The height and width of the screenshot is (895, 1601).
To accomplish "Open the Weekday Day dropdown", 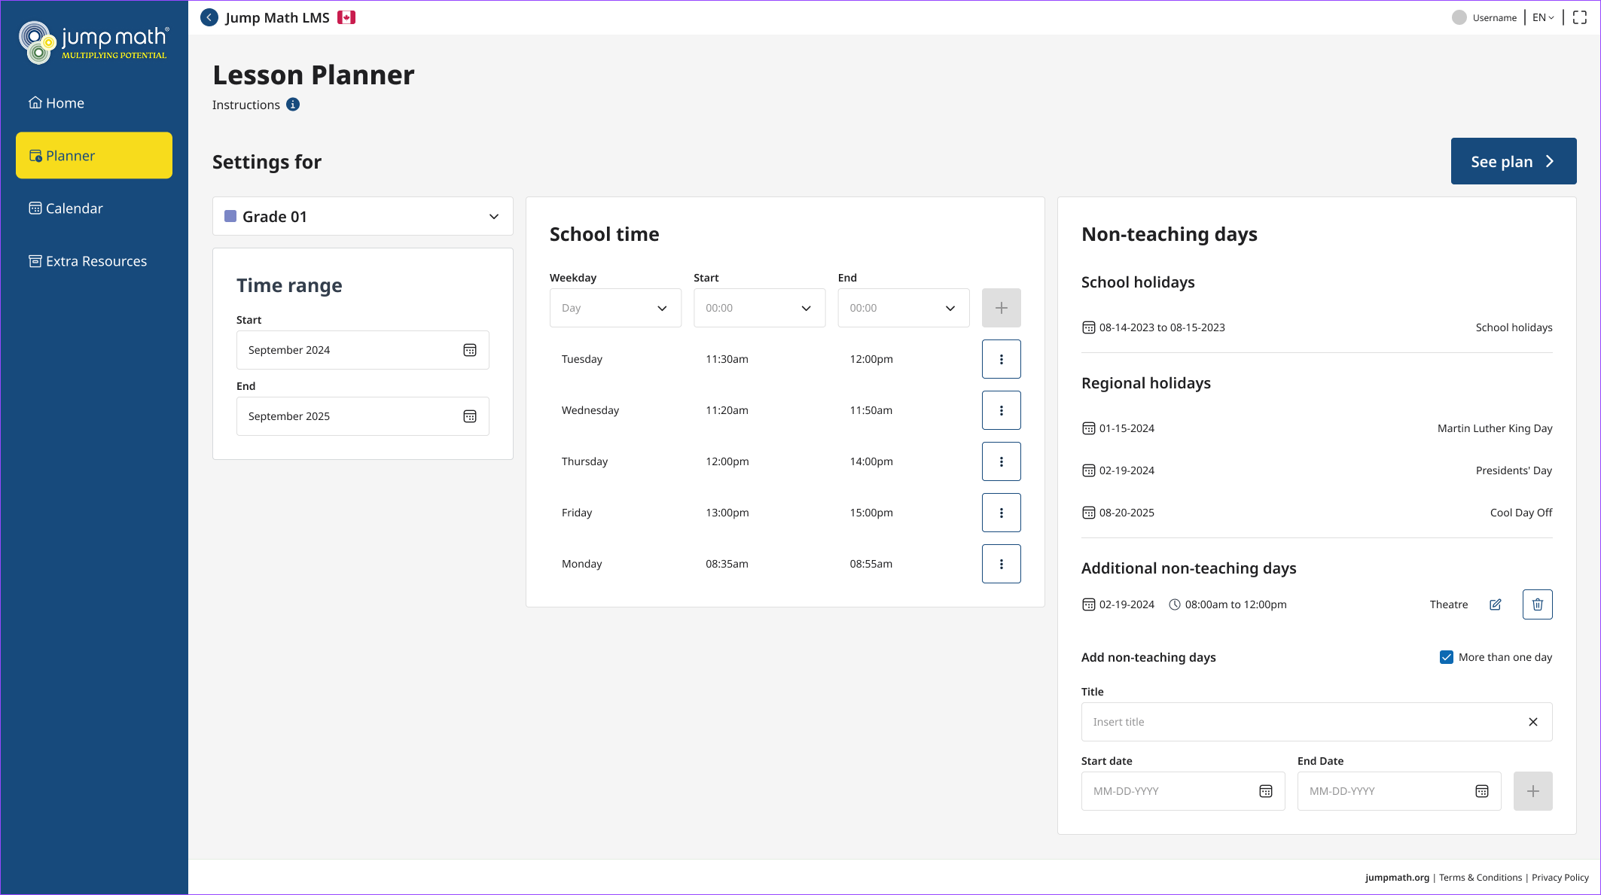I will click(615, 308).
